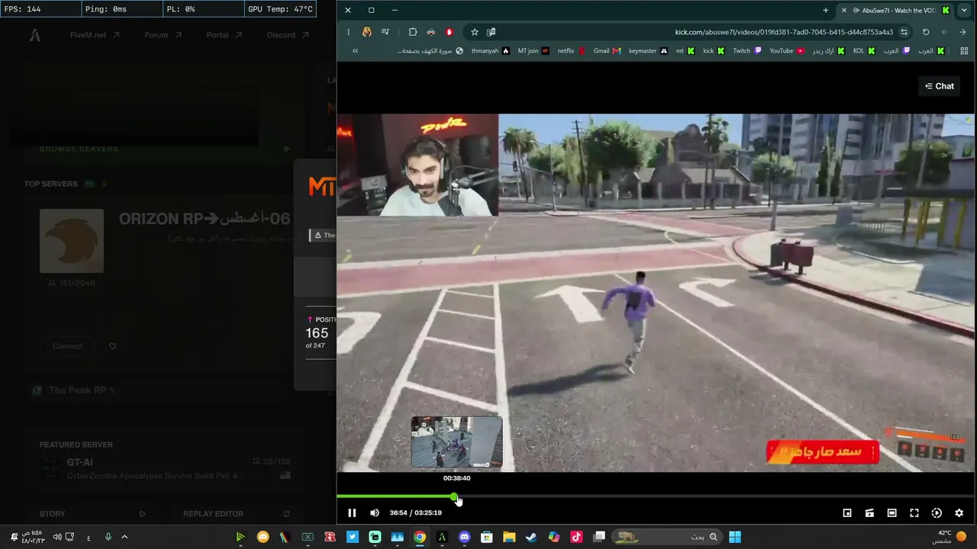Image resolution: width=977 pixels, height=549 pixels.
Task: Open the browser Extensions puzzle icon
Action: point(413,32)
